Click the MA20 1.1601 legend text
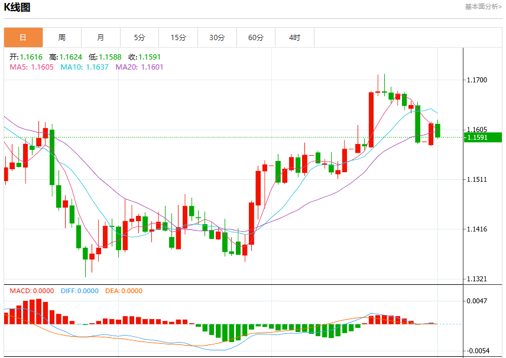506x358 pixels. click(x=140, y=67)
